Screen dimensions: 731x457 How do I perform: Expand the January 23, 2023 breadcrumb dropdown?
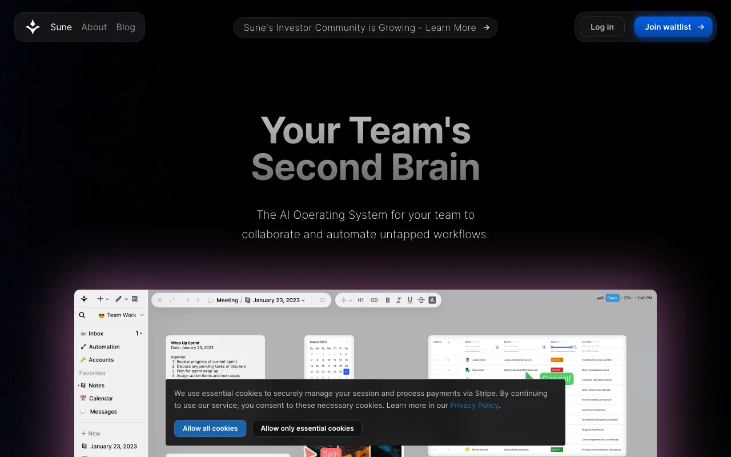point(275,300)
